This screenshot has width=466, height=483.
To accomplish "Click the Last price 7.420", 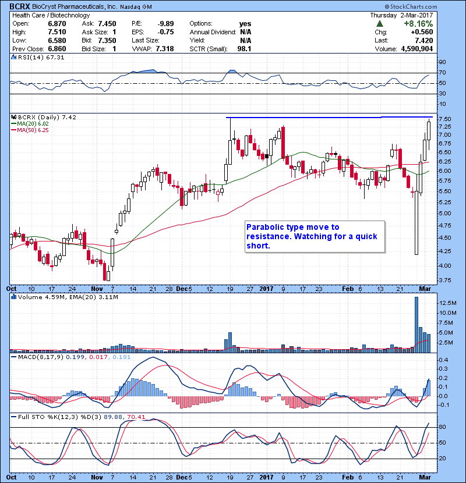I will (423, 40).
